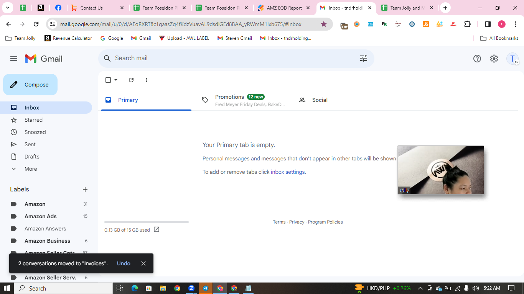Open the Program Policies link
Screen dimensions: 524x294
click(325, 222)
